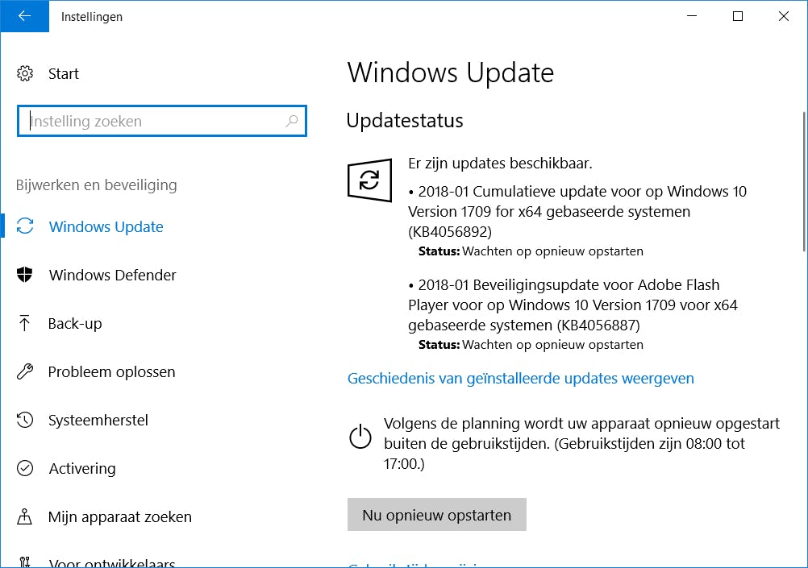The height and width of the screenshot is (568, 808).
Task: Click the Back-up arrow icon
Action: coord(25,323)
